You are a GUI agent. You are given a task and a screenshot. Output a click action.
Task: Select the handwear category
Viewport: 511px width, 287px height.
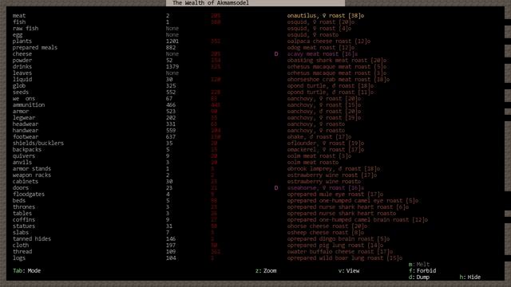[x=26, y=130]
